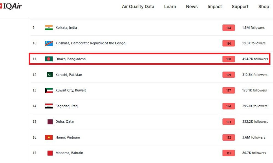Screen dimensions: 273x163
Task: Click the "1.6M followers" text for Kolkata
Action: coord(253,28)
